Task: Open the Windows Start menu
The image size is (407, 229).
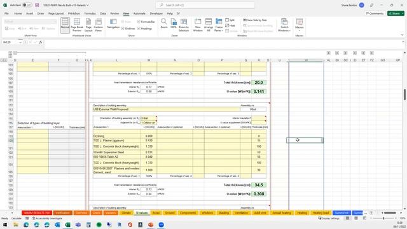Action: (5, 225)
